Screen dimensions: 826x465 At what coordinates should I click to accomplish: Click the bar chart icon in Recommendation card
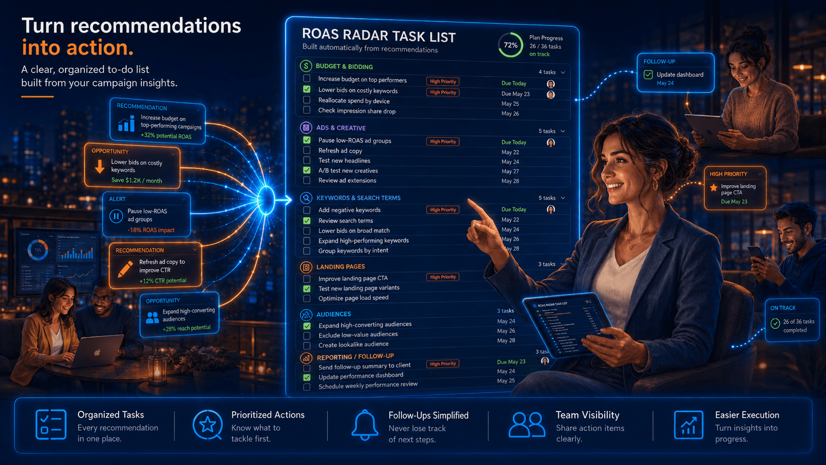(126, 123)
